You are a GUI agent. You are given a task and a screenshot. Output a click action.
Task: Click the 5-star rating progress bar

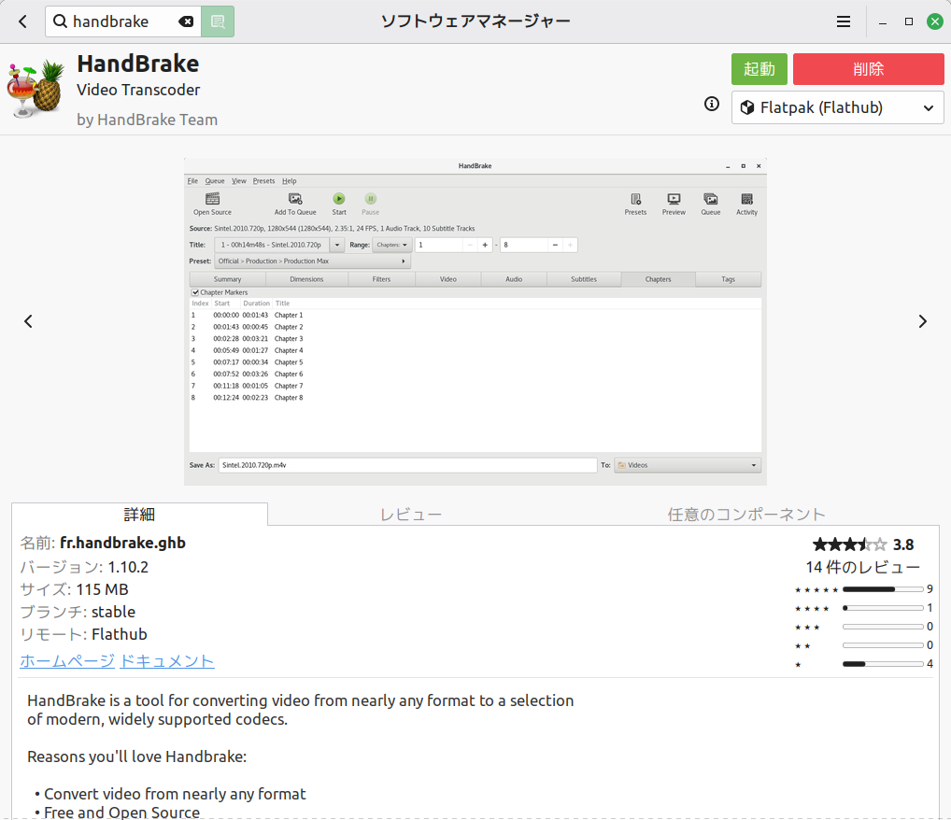(x=882, y=589)
